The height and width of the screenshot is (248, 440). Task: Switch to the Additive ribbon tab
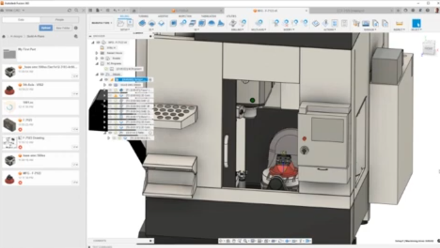tap(163, 16)
